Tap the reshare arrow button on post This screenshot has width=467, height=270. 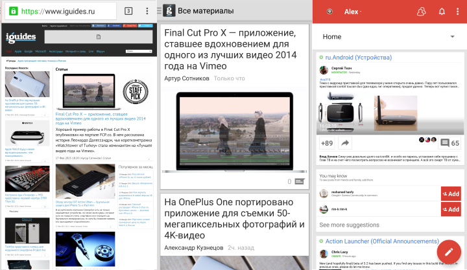coord(345,143)
